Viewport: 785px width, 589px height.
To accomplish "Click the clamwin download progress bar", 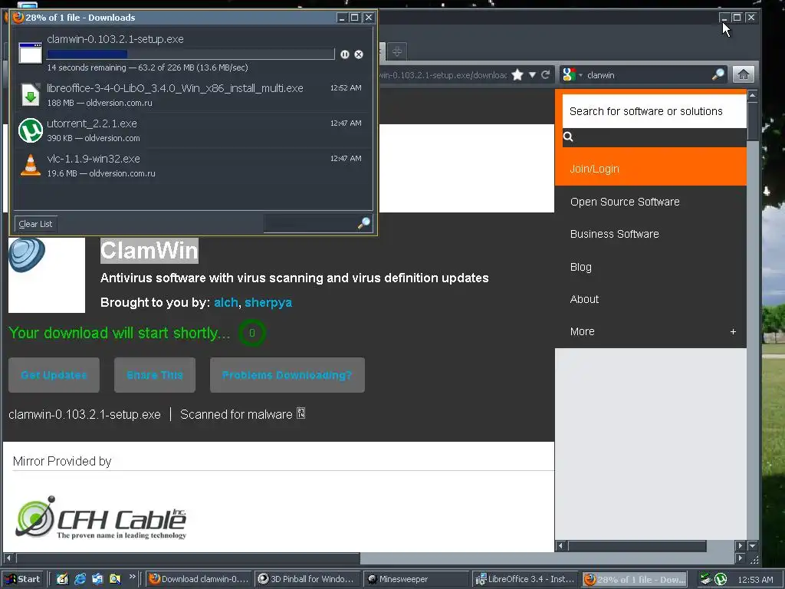I will (191, 54).
